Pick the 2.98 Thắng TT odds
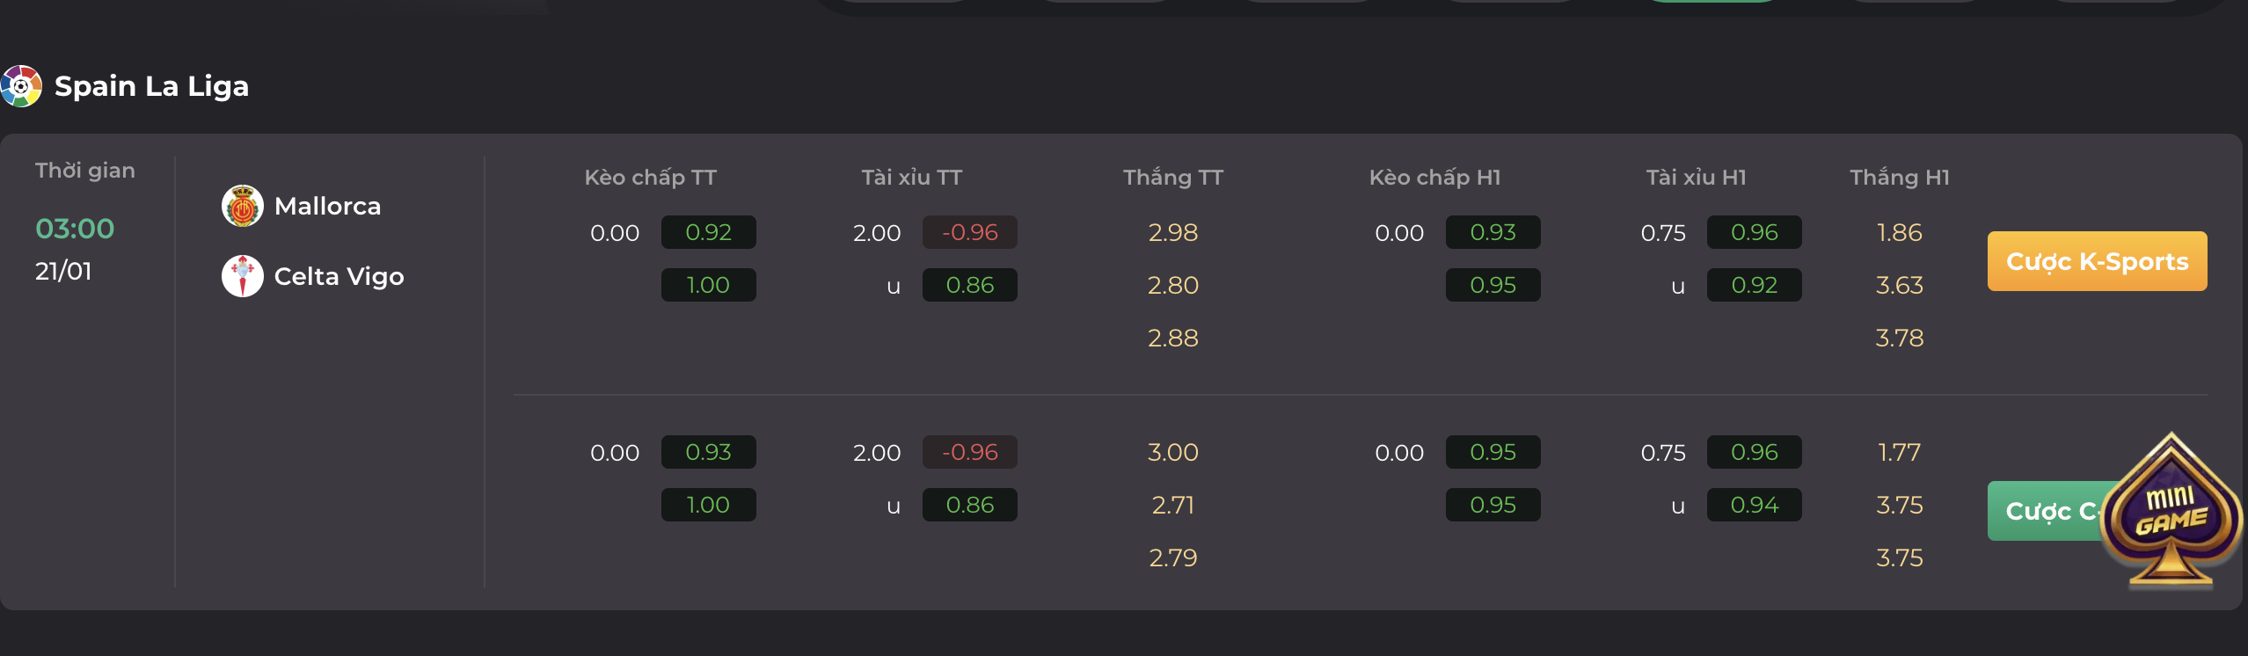Image resolution: width=2248 pixels, height=656 pixels. (1172, 232)
